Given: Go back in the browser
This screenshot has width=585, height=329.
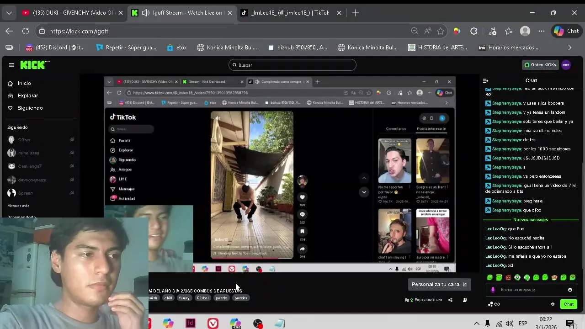Looking at the screenshot, I should pyautogui.click(x=9, y=31).
